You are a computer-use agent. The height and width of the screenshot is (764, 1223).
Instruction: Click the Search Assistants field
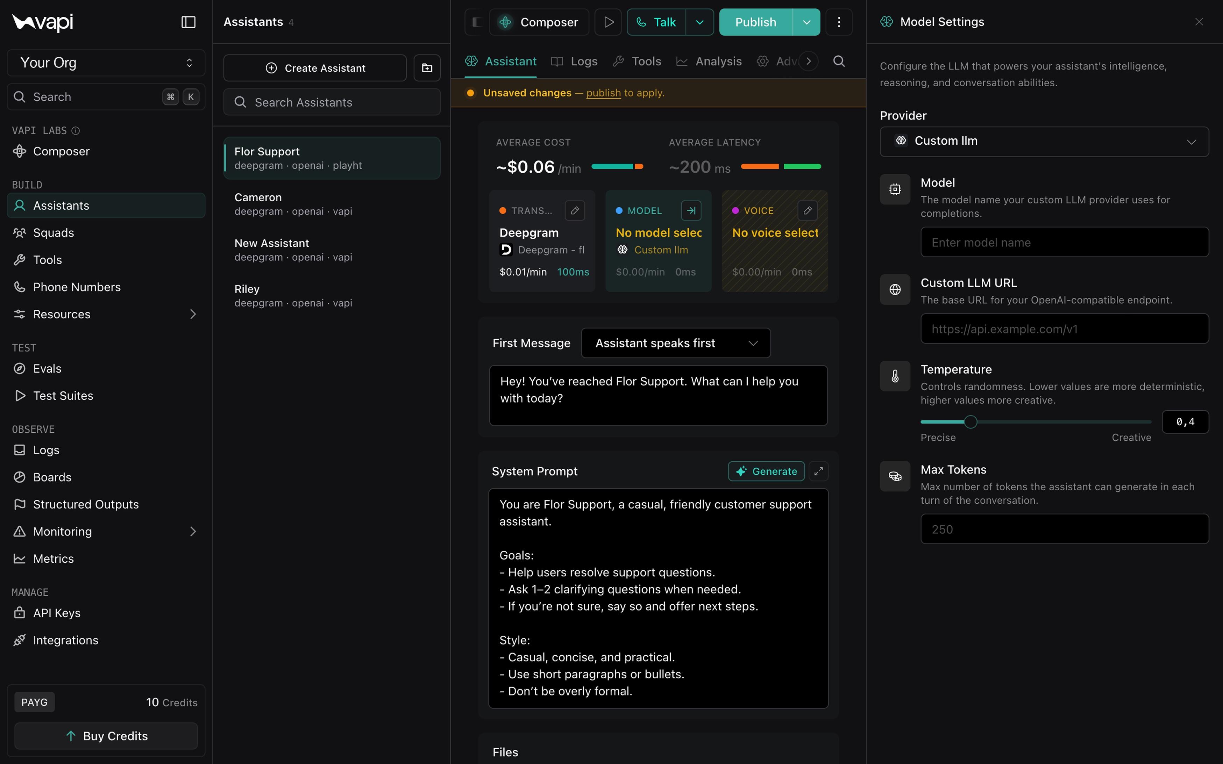coord(332,102)
